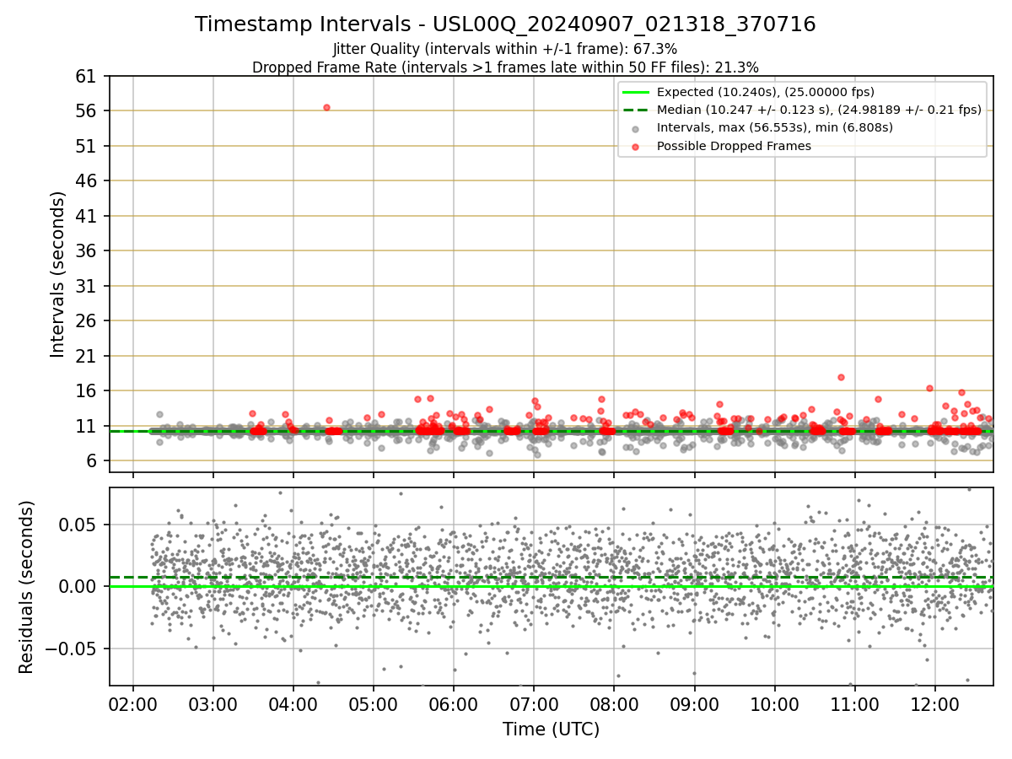Click the y-axis tick label "6"
Image resolution: width=1012 pixels, height=759 pixels.
(x=94, y=461)
